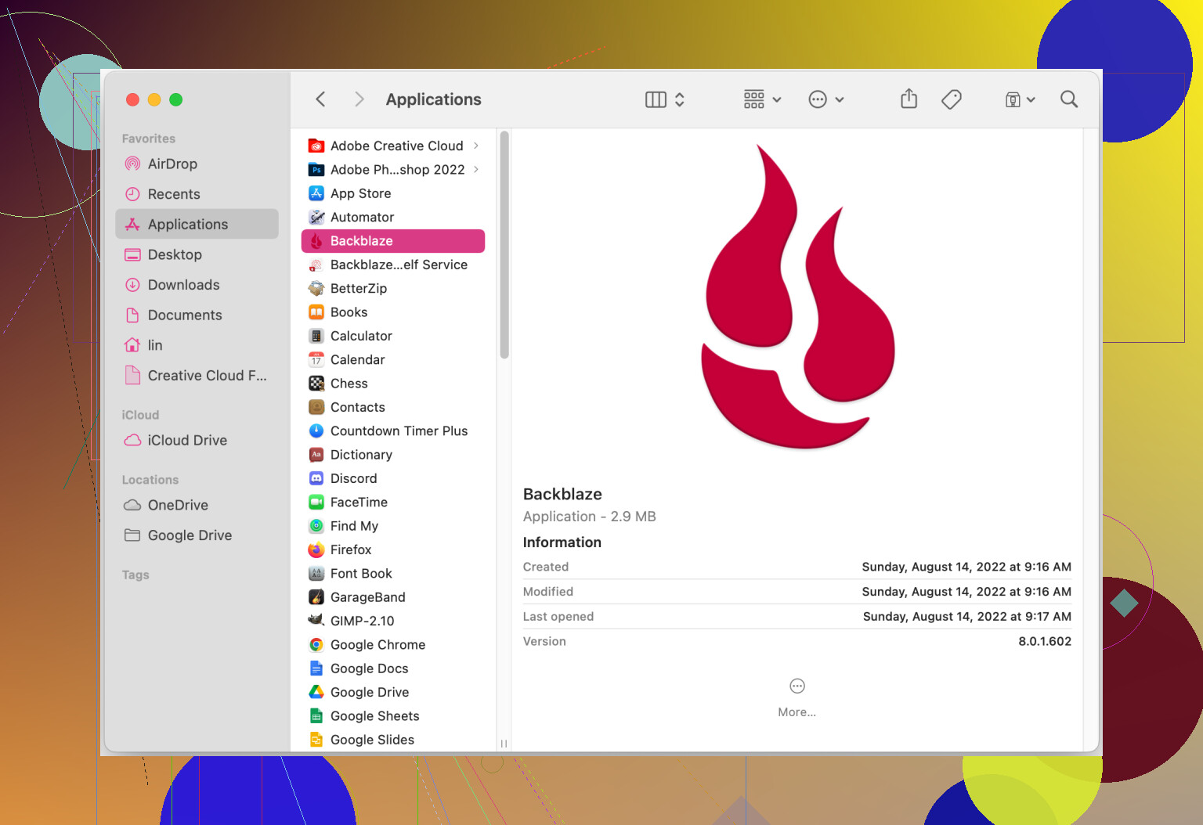Open the Finder search magnifier

[1068, 99]
